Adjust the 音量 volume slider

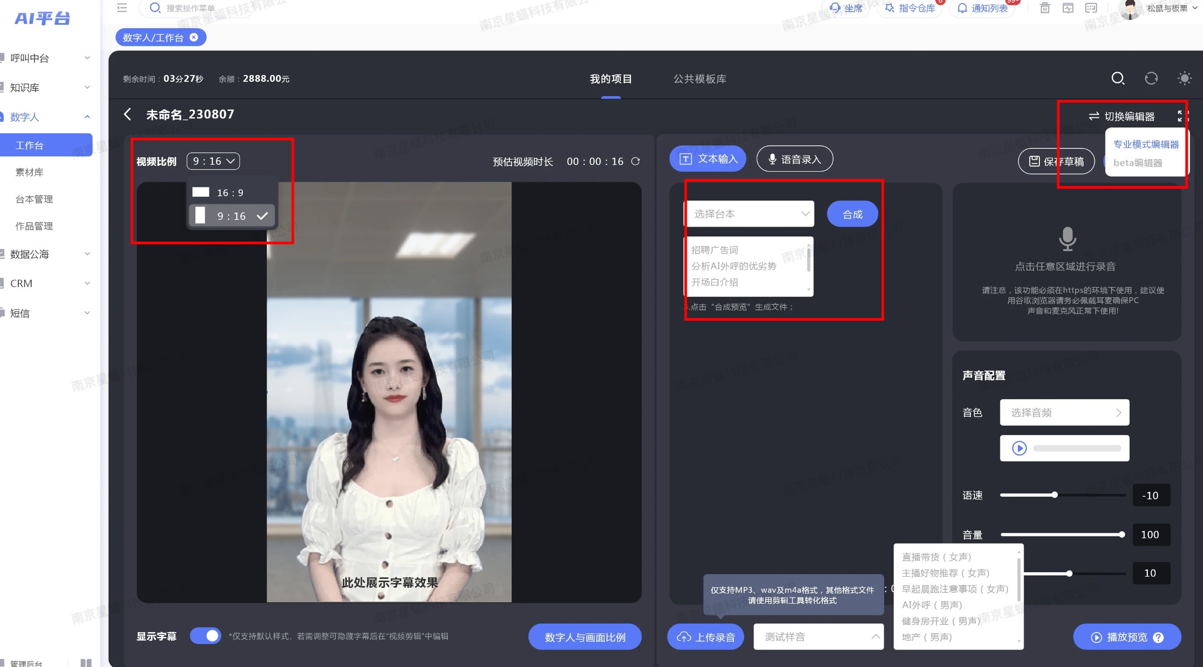(x=1121, y=534)
